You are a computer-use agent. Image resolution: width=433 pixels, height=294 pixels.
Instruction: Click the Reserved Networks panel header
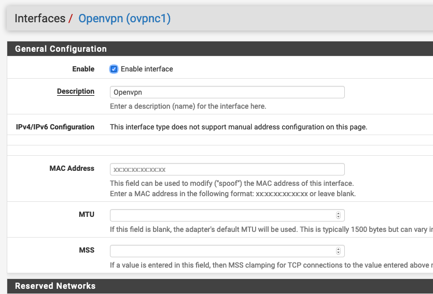[x=220, y=286]
